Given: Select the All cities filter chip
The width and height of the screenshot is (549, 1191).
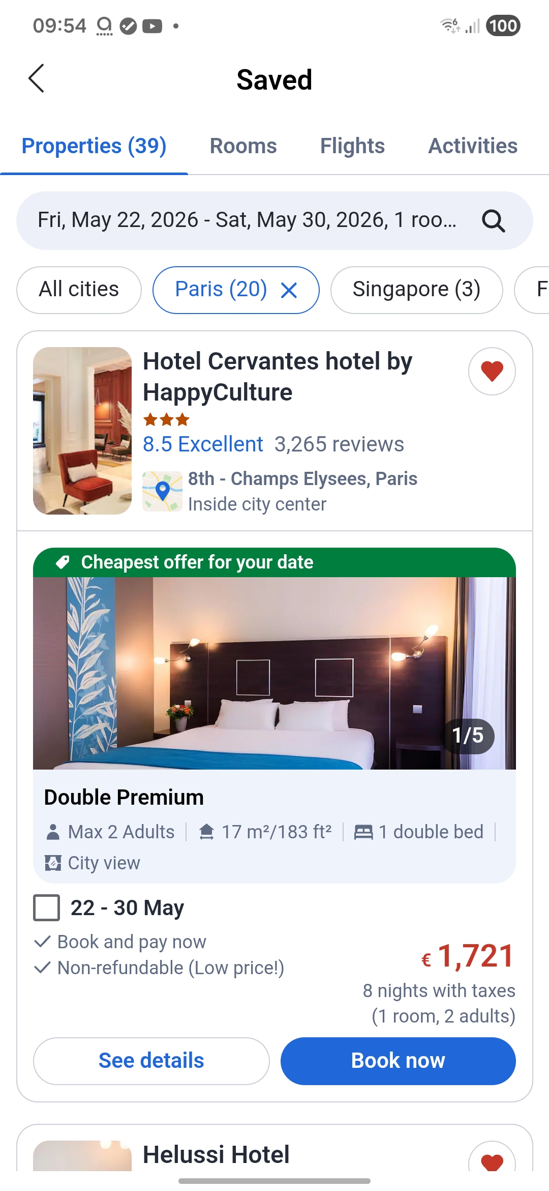Looking at the screenshot, I should 79,290.
